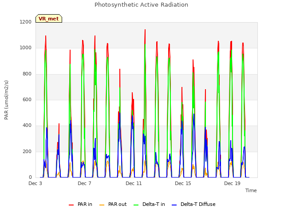
Task: Click the PAR (umol/m2/s) y-axis title
Action: point(6,100)
